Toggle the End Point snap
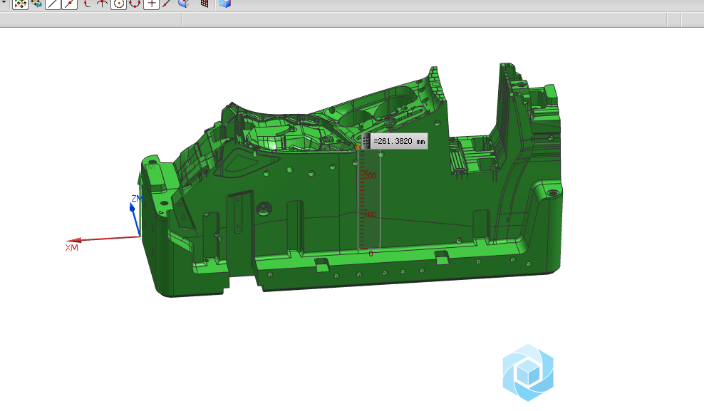Viewport: 704px width, 411px height. pyautogui.click(x=53, y=4)
